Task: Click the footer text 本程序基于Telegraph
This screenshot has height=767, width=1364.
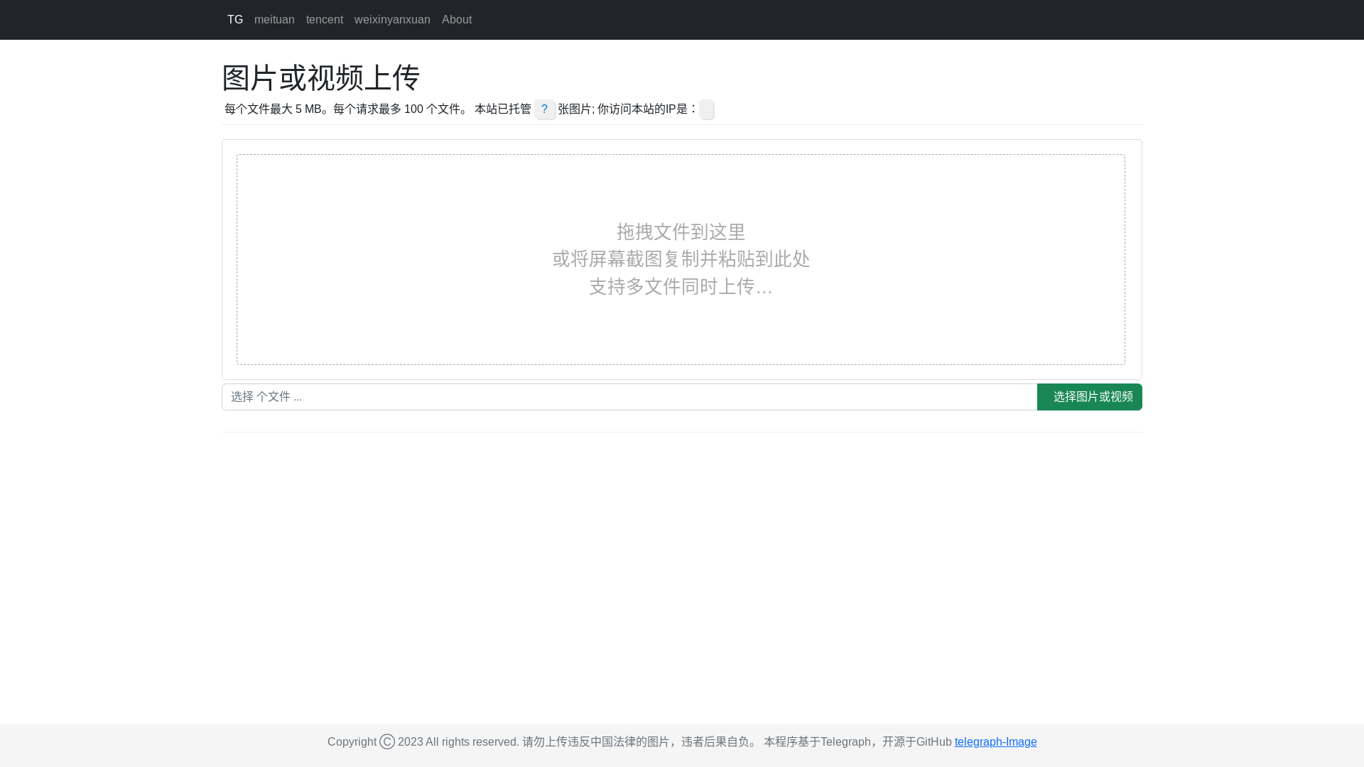Action: point(817,741)
